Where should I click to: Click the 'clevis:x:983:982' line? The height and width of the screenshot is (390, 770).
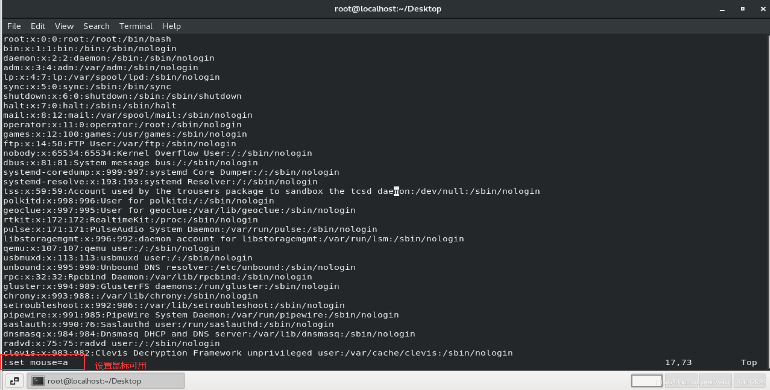pos(258,353)
